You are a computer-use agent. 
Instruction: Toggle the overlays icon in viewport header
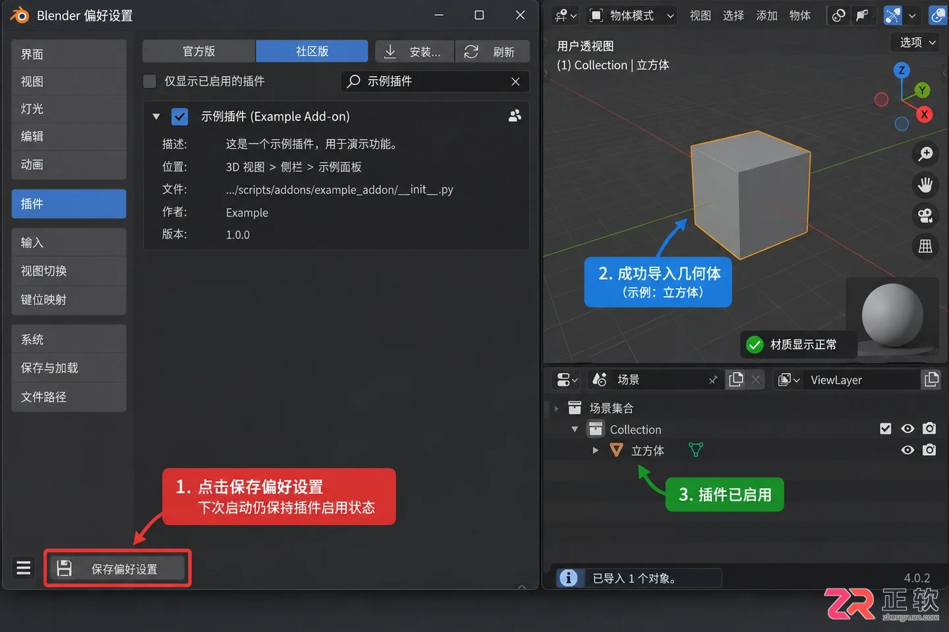[938, 16]
